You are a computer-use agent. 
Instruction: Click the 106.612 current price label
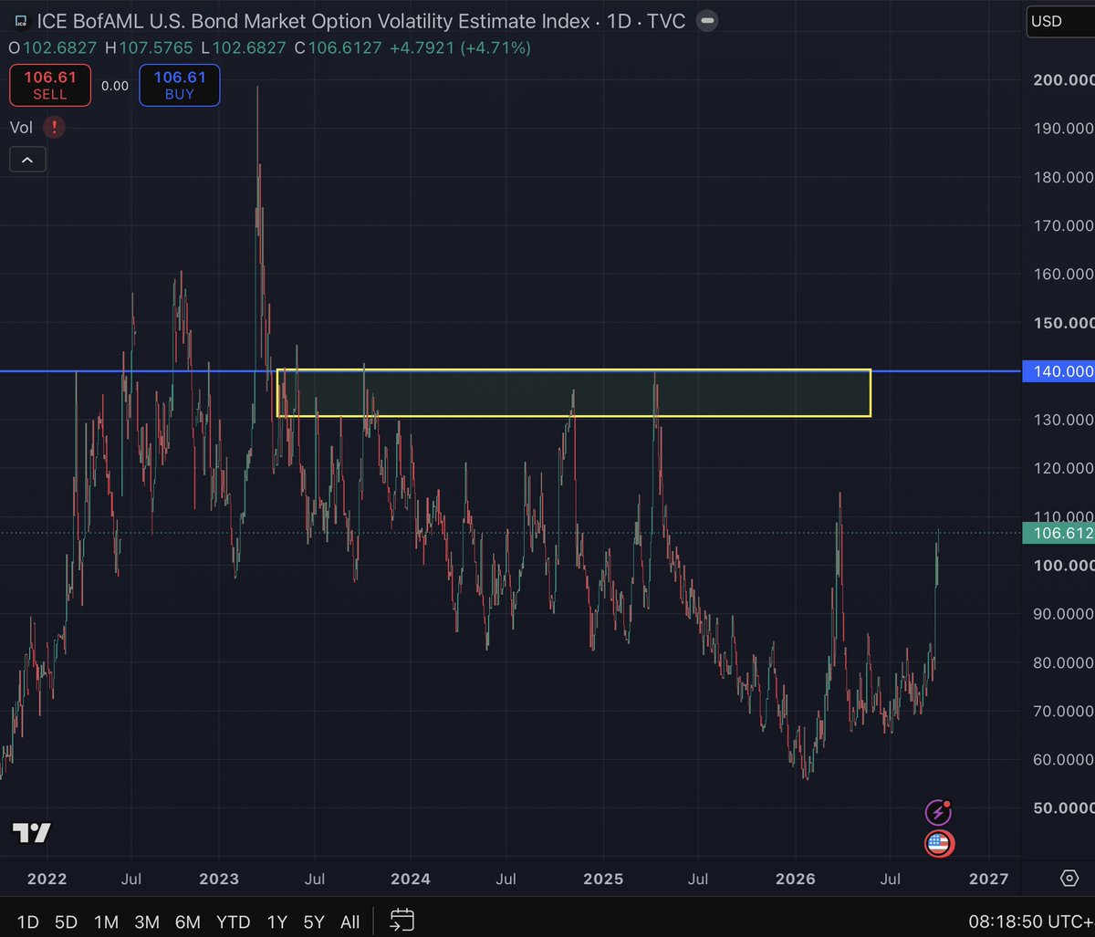click(1058, 534)
